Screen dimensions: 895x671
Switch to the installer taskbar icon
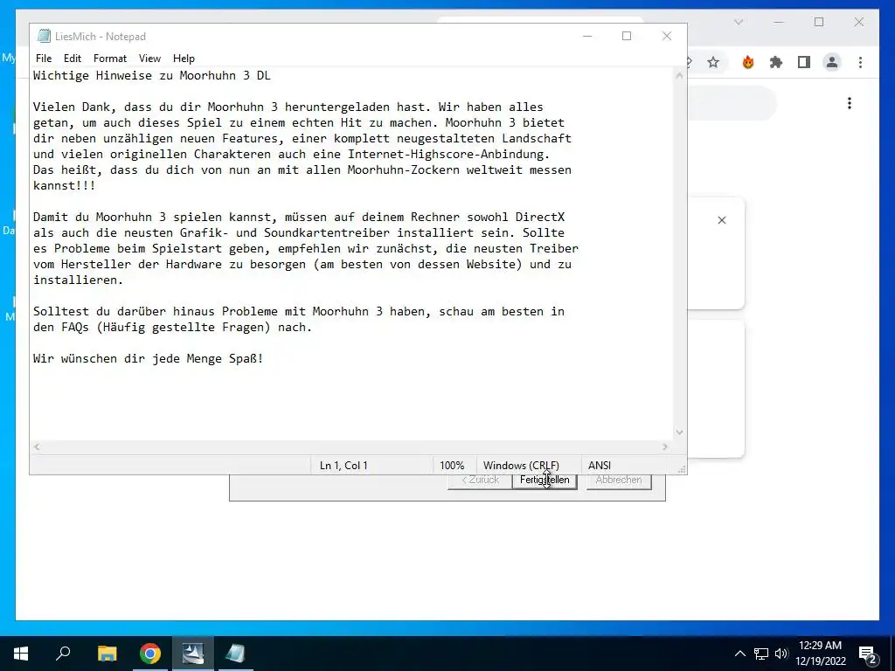click(x=193, y=654)
